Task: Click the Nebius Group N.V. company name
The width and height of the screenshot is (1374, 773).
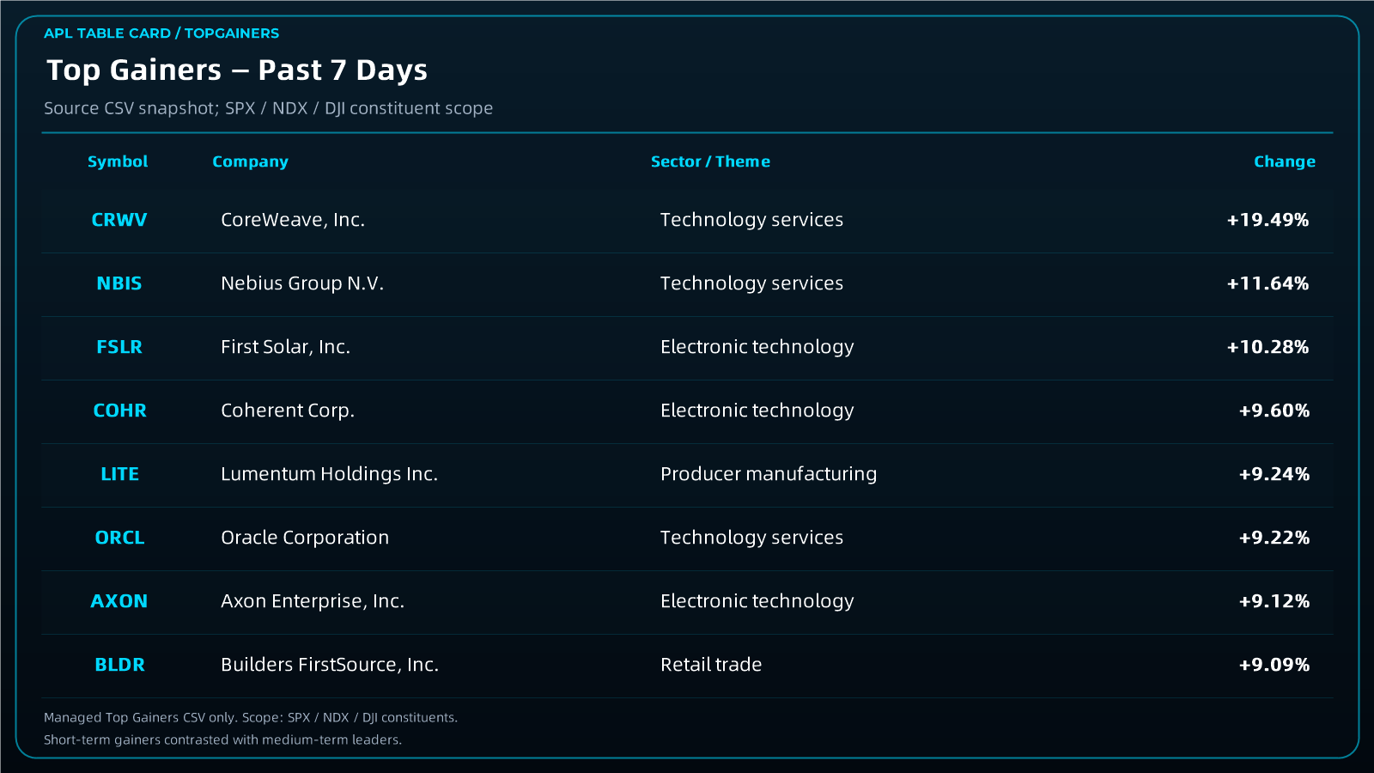Action: (x=302, y=283)
